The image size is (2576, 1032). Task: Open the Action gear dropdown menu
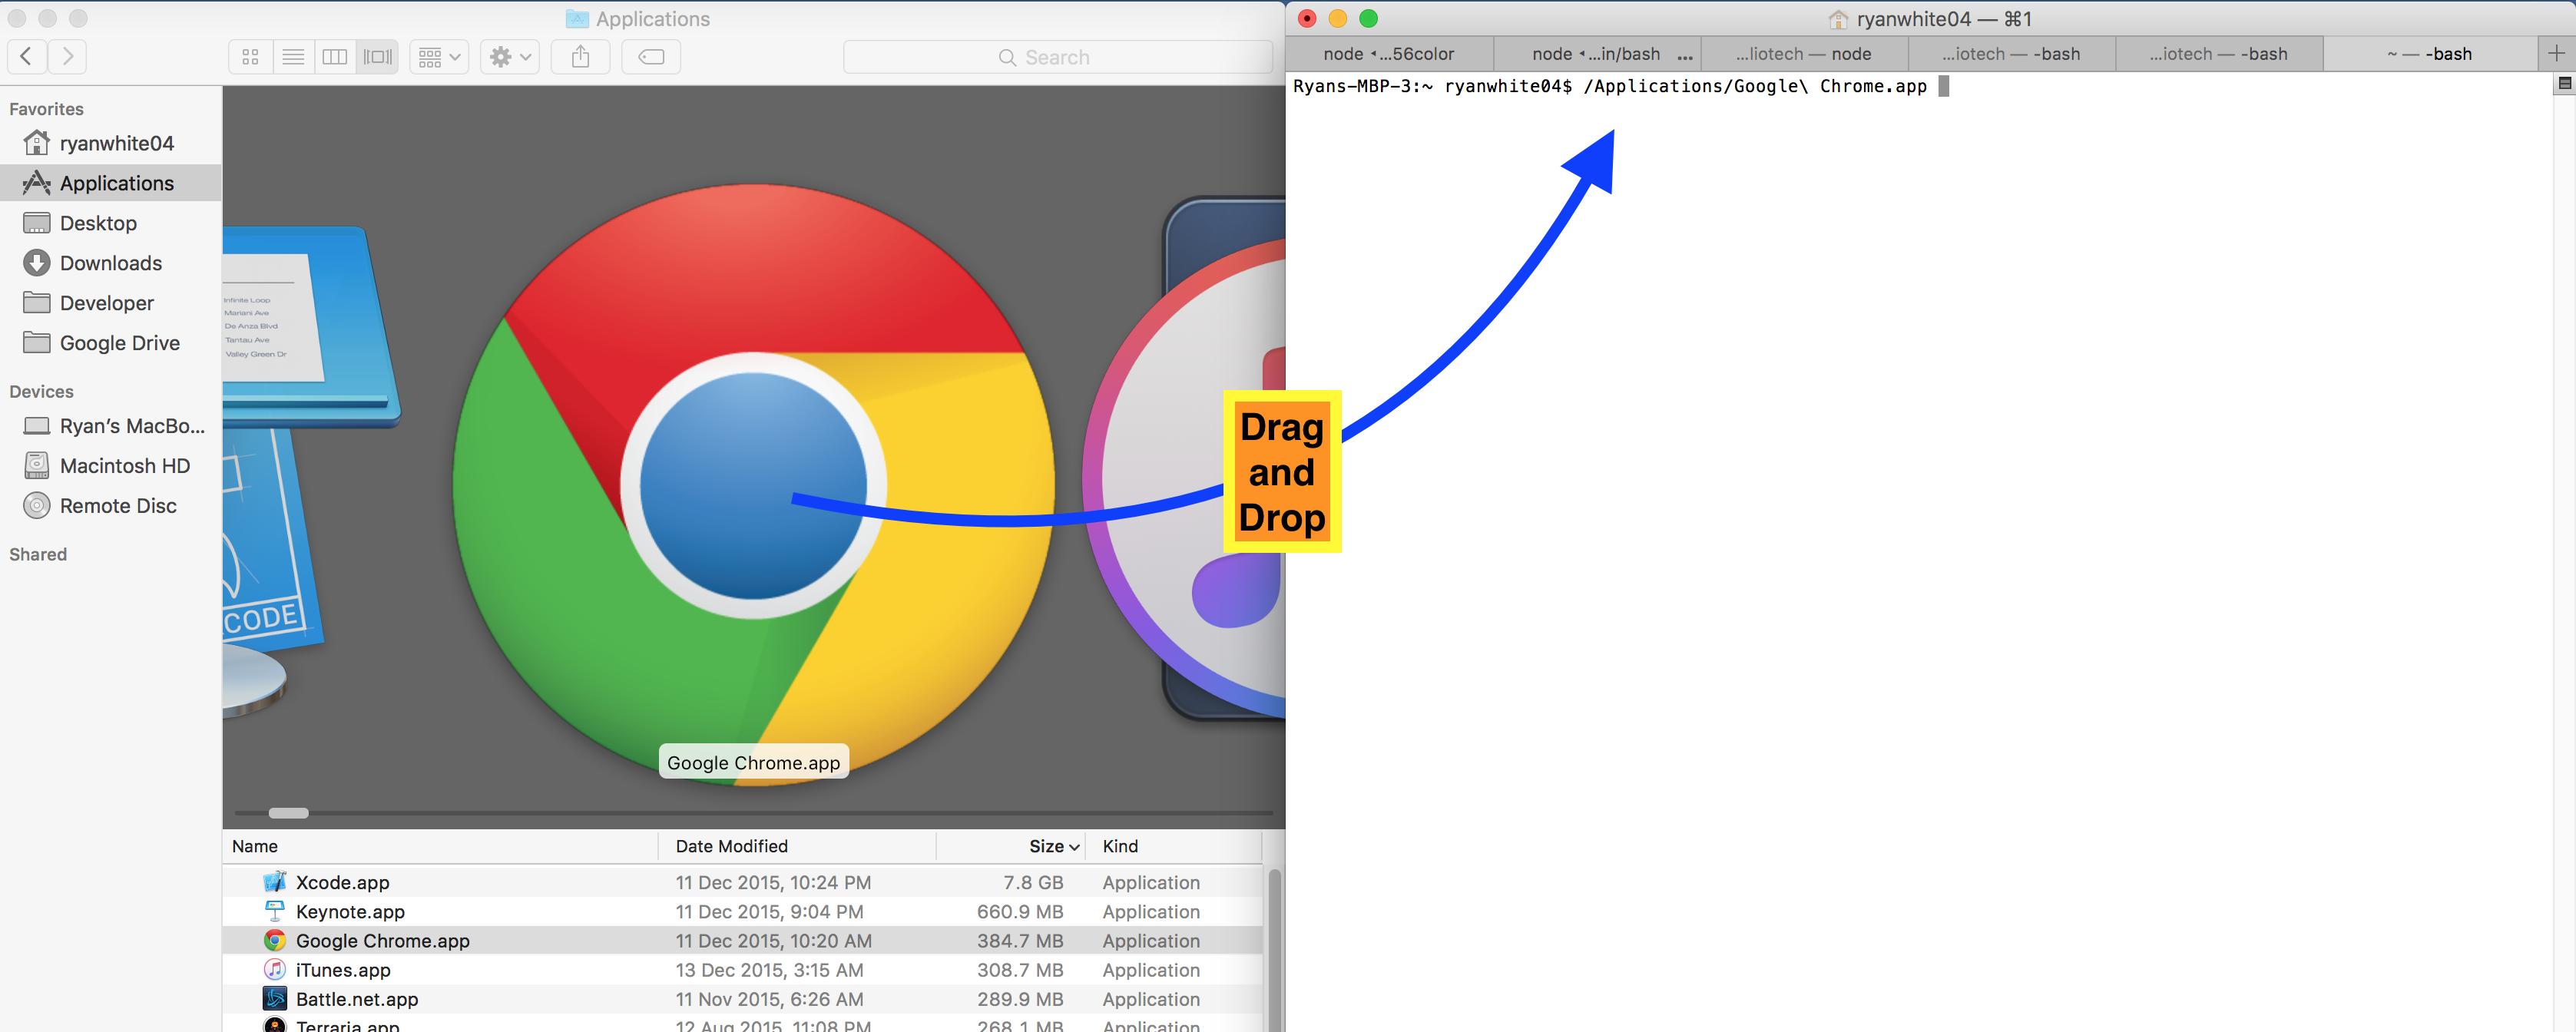510,57
